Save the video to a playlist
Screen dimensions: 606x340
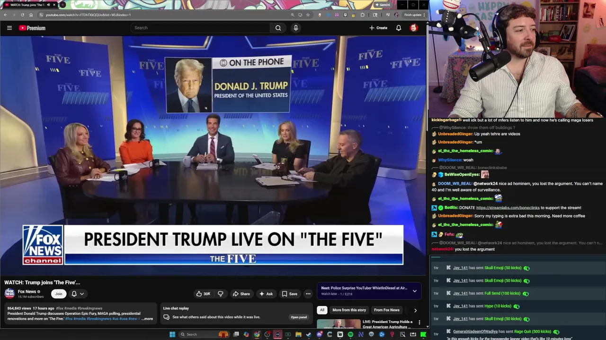289,294
